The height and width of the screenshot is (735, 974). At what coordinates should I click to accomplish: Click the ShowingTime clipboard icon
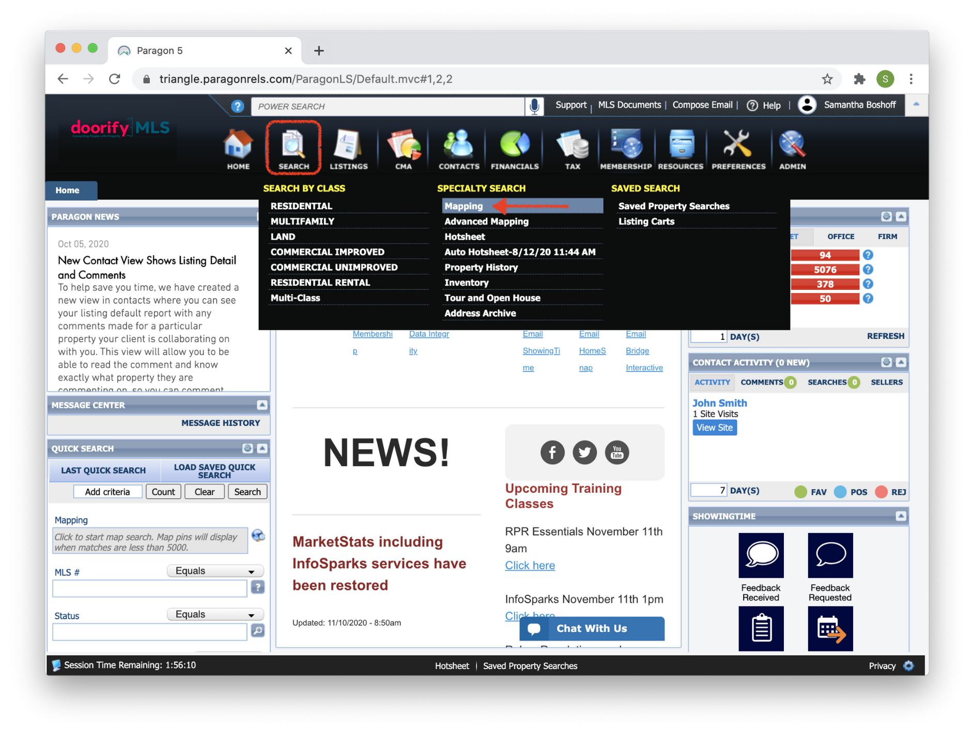coord(761,629)
